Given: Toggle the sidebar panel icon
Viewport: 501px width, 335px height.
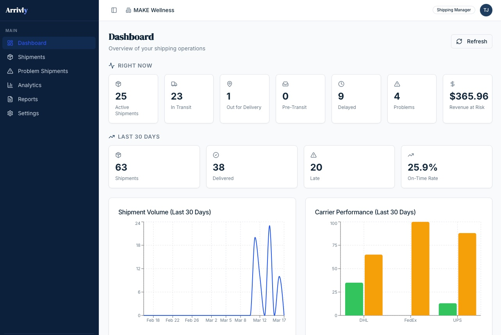Looking at the screenshot, I should (114, 10).
